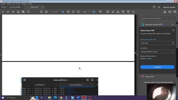
Task: Click the Delete trash icon
Action: pos(128,12)
